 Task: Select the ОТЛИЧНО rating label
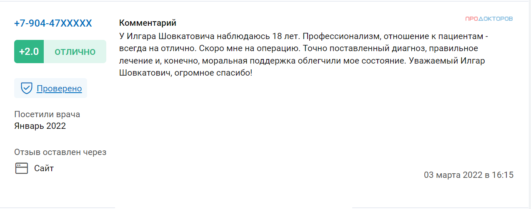pyautogui.click(x=75, y=52)
